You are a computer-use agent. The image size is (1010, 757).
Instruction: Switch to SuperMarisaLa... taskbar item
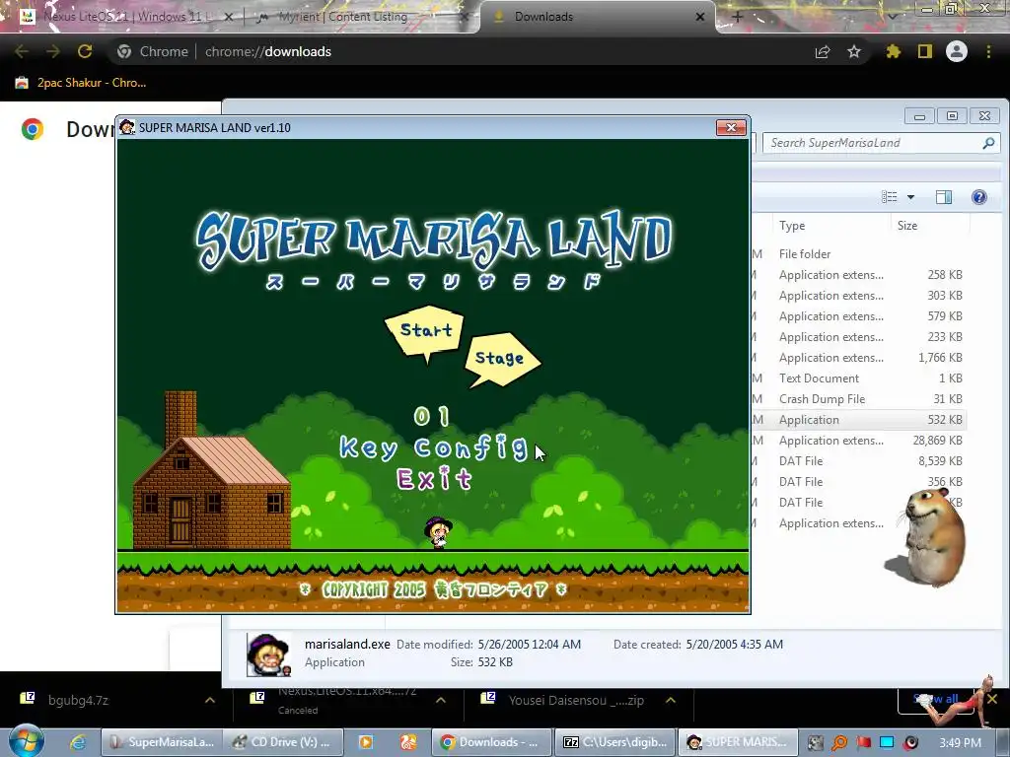point(161,742)
